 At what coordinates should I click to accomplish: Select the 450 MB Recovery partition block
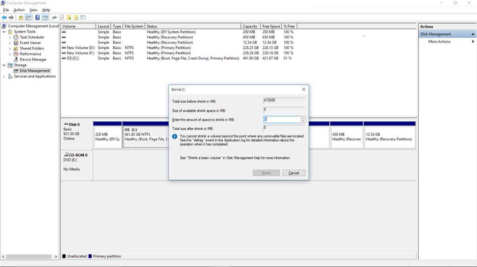[x=347, y=135]
